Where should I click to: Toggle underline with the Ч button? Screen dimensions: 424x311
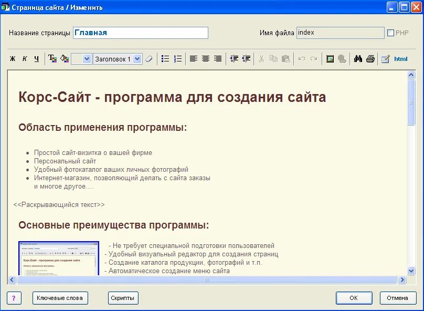click(x=37, y=59)
